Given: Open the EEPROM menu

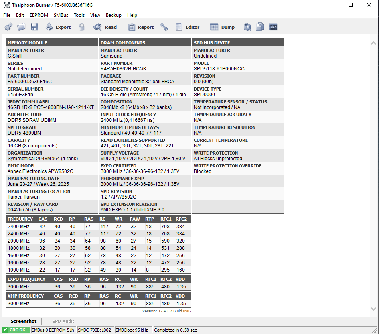Looking at the screenshot, I should [39, 15].
